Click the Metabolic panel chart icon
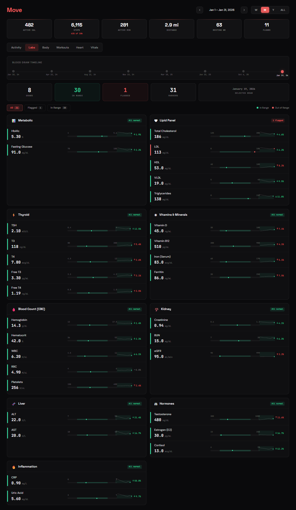The height and width of the screenshot is (510, 296). click(14, 121)
